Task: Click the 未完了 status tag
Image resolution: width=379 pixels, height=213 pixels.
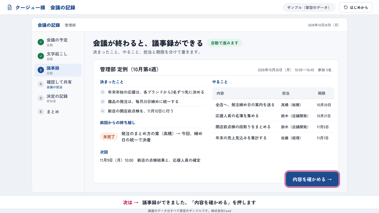Action: (109, 137)
